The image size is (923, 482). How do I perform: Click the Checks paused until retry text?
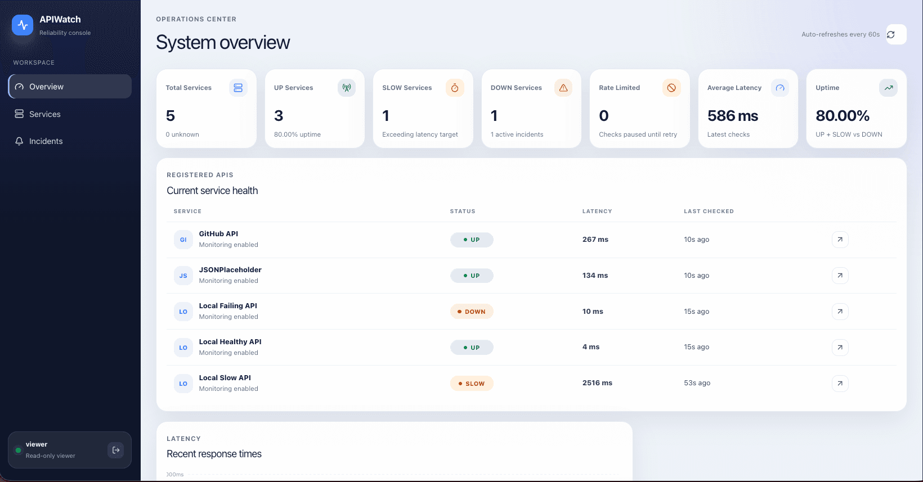point(638,134)
